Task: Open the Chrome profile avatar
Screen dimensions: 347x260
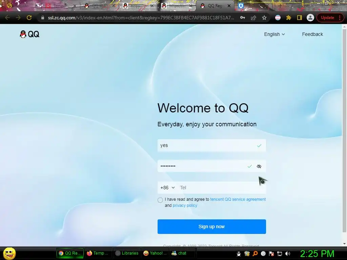Action: click(310, 18)
